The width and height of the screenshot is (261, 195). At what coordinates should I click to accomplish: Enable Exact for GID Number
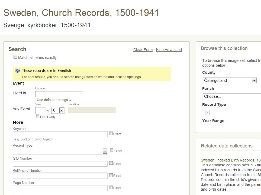(111, 163)
